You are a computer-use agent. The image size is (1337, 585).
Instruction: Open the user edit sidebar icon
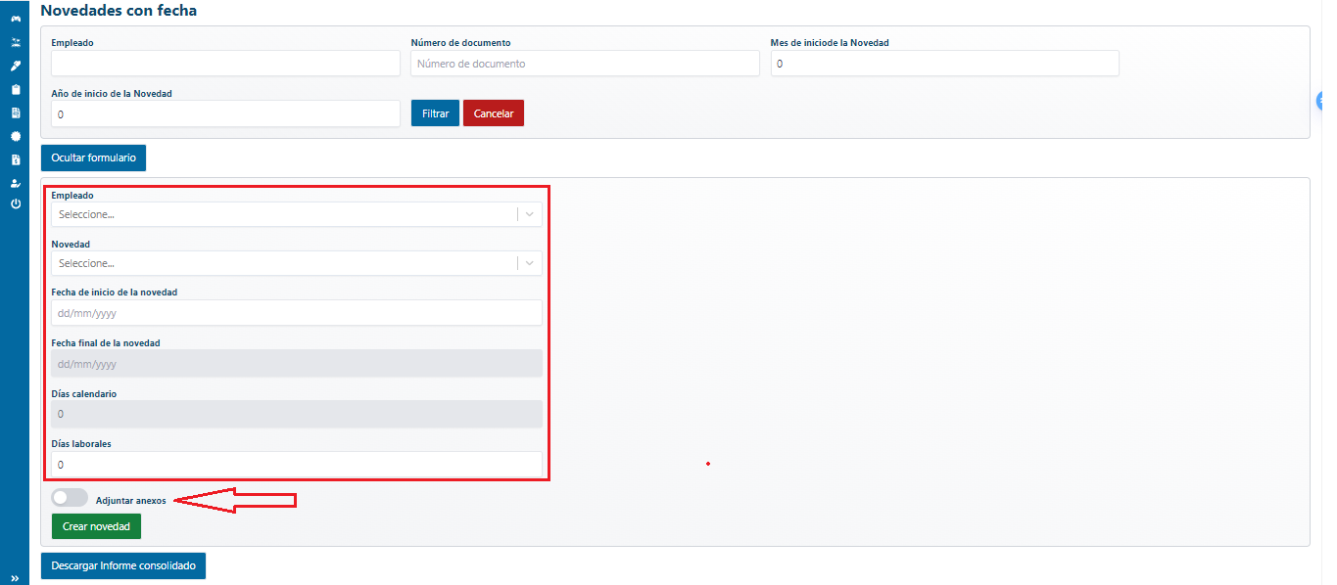[15, 182]
